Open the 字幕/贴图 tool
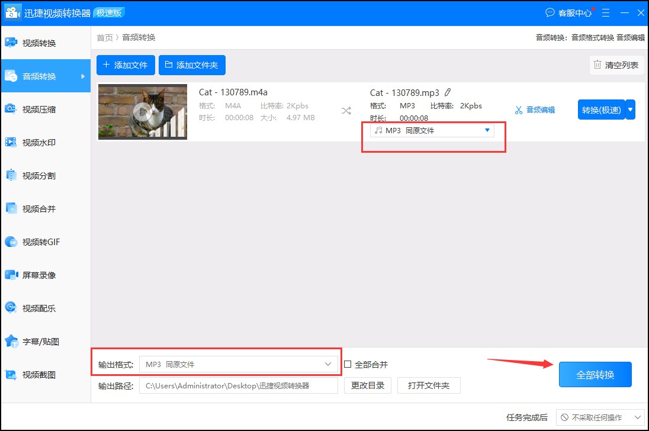649x431 pixels. [x=36, y=341]
